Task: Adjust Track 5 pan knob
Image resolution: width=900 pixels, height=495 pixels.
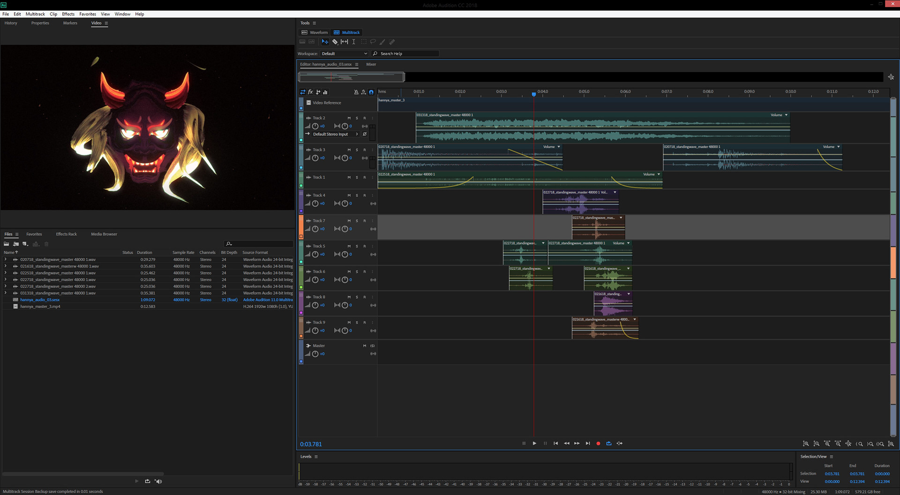Action: point(345,255)
